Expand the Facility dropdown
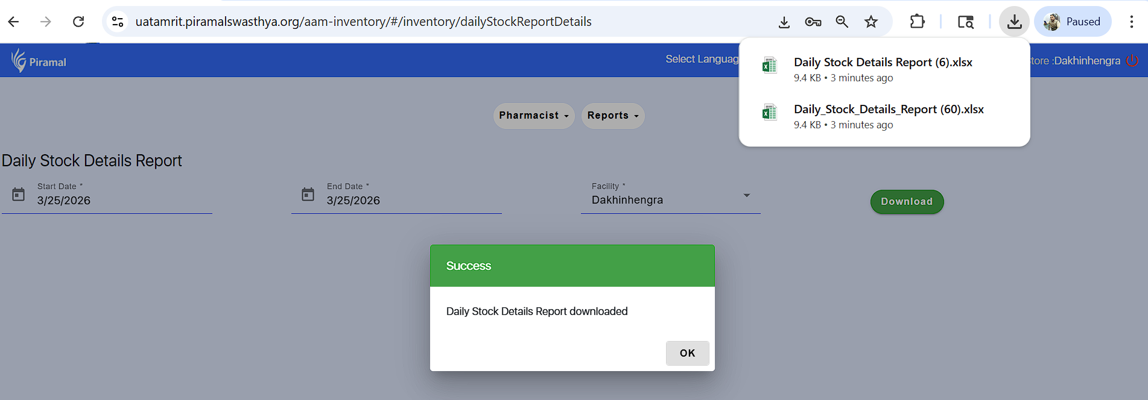 [746, 195]
